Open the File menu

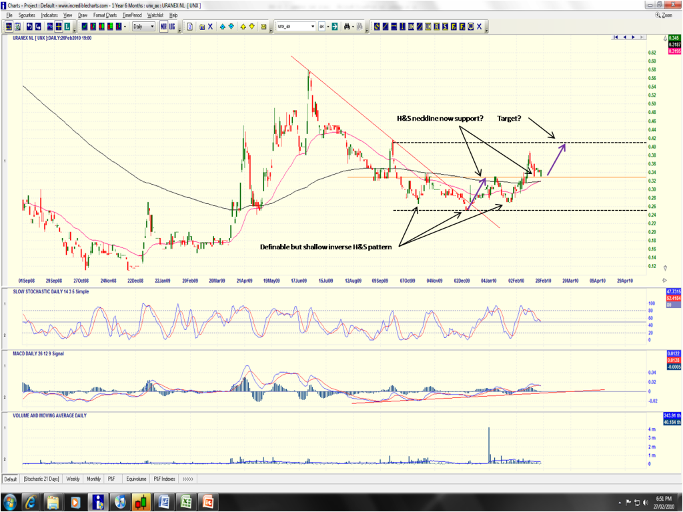tap(9, 15)
